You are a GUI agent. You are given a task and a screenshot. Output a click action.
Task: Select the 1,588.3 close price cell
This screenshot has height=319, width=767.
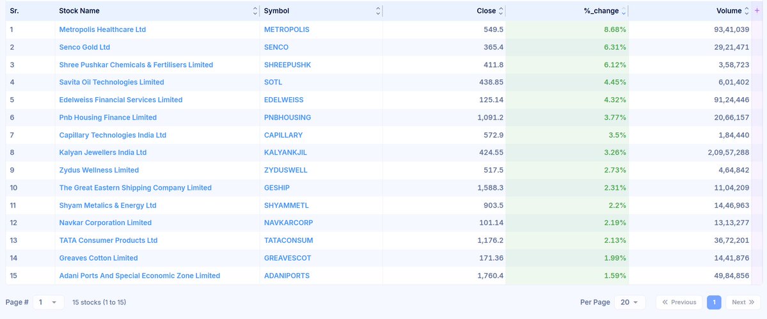[x=444, y=187]
